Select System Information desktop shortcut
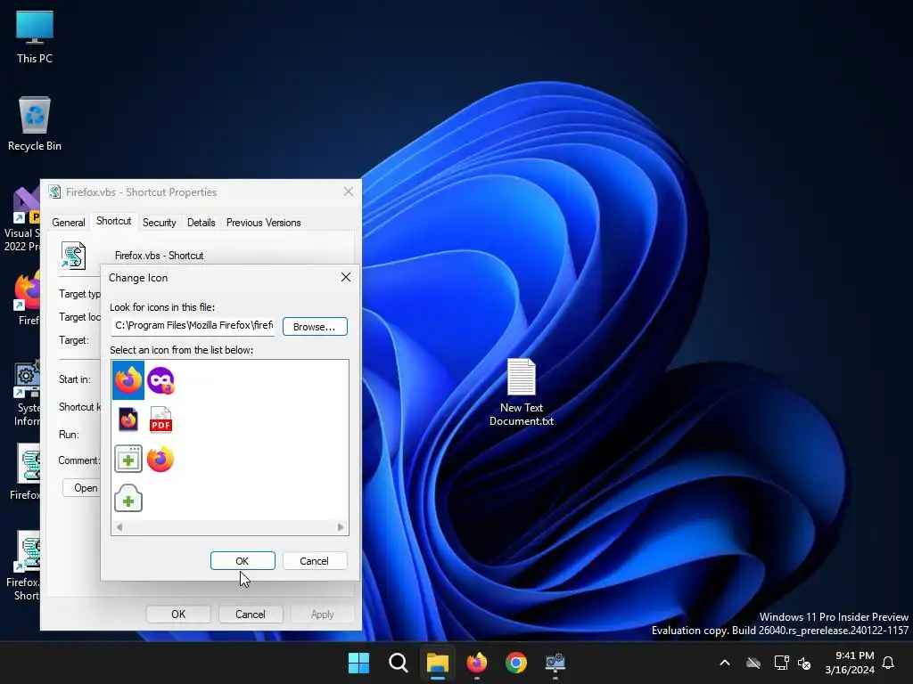913x684 pixels. point(27,393)
